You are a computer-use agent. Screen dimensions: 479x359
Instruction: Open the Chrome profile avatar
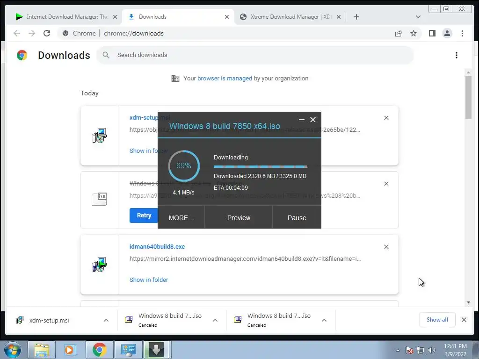click(x=447, y=33)
